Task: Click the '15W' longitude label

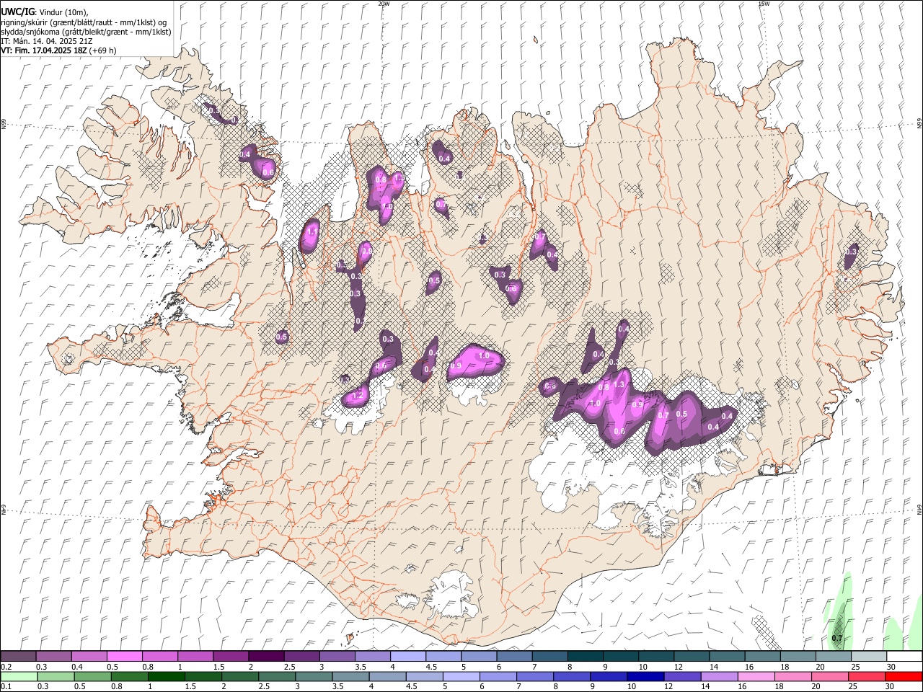Action: tap(764, 4)
